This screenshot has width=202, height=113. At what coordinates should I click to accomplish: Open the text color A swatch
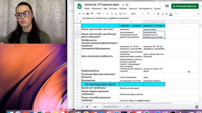[171, 14]
